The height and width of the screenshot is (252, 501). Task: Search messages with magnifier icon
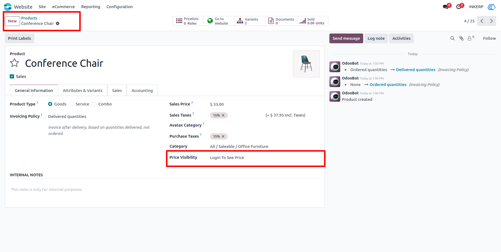452,38
